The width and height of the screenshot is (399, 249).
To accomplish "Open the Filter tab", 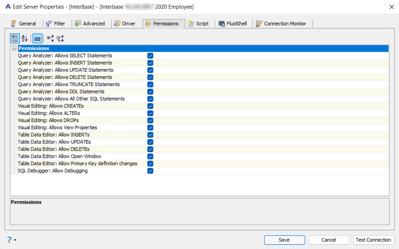I will 56,24.
